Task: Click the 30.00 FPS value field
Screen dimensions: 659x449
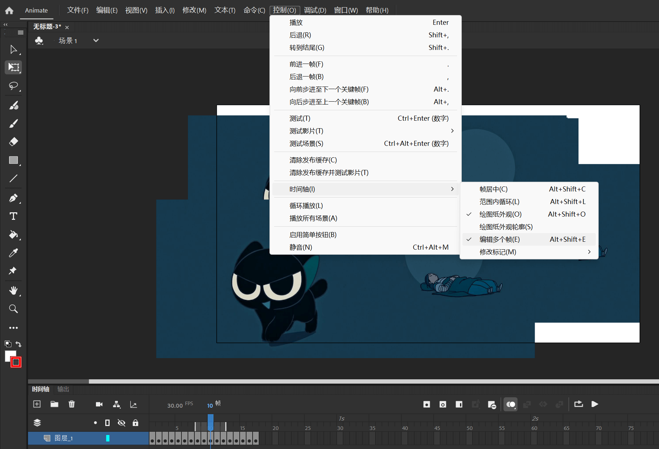Action: (x=175, y=406)
